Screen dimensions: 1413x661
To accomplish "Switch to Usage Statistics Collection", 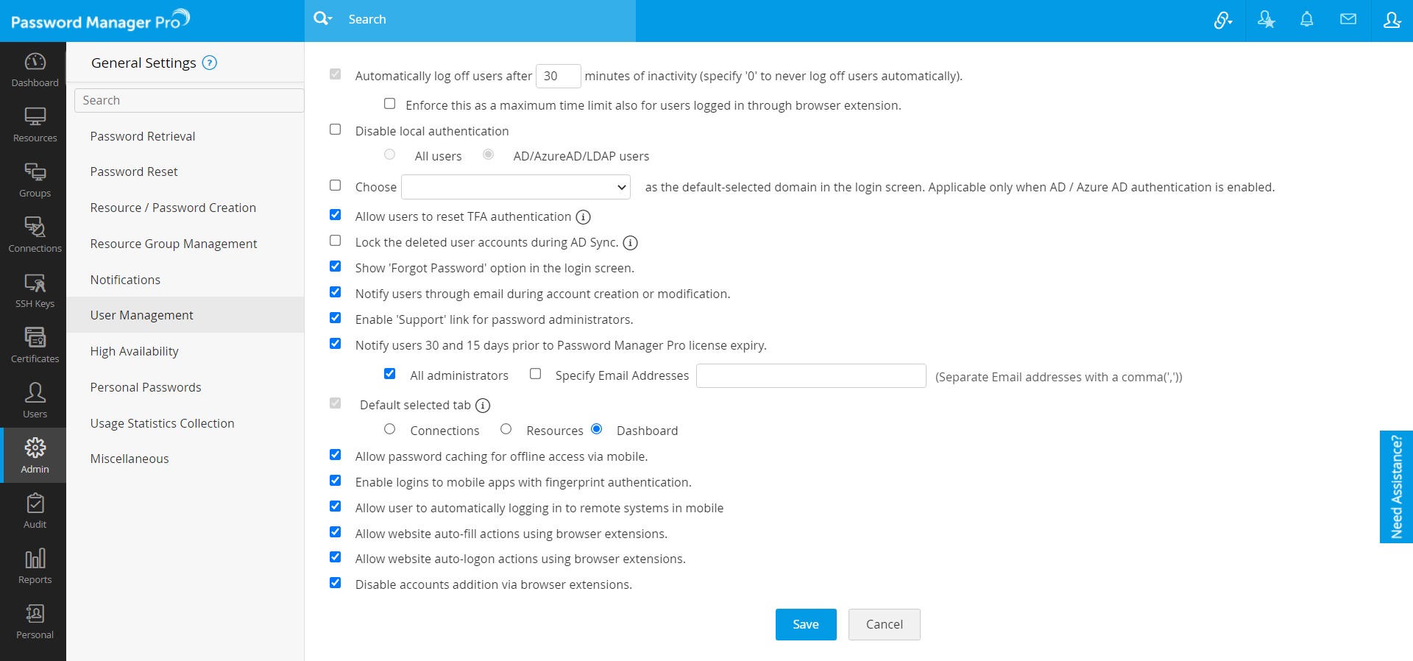I will point(162,423).
